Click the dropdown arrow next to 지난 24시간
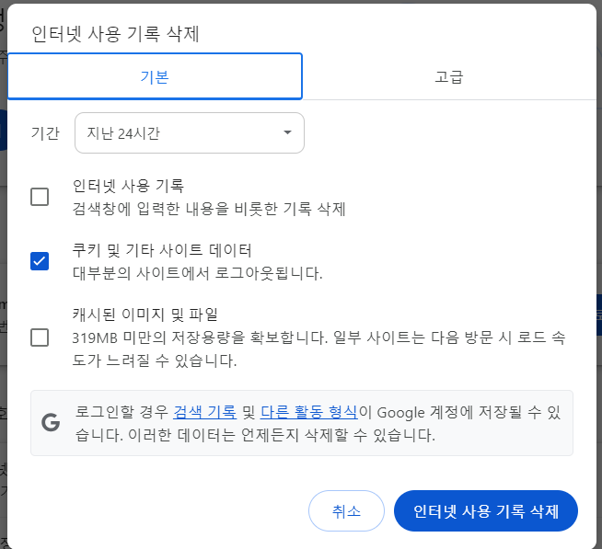 coord(287,132)
